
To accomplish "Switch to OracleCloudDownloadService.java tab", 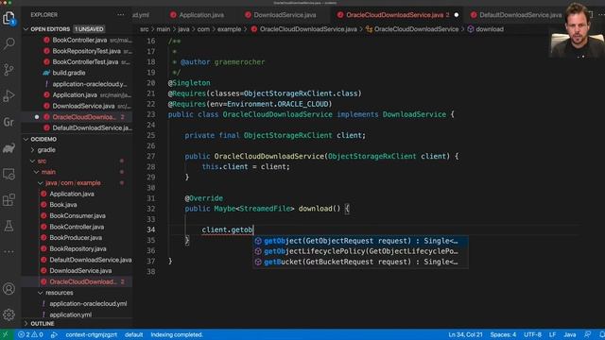I will pyautogui.click(x=395, y=15).
